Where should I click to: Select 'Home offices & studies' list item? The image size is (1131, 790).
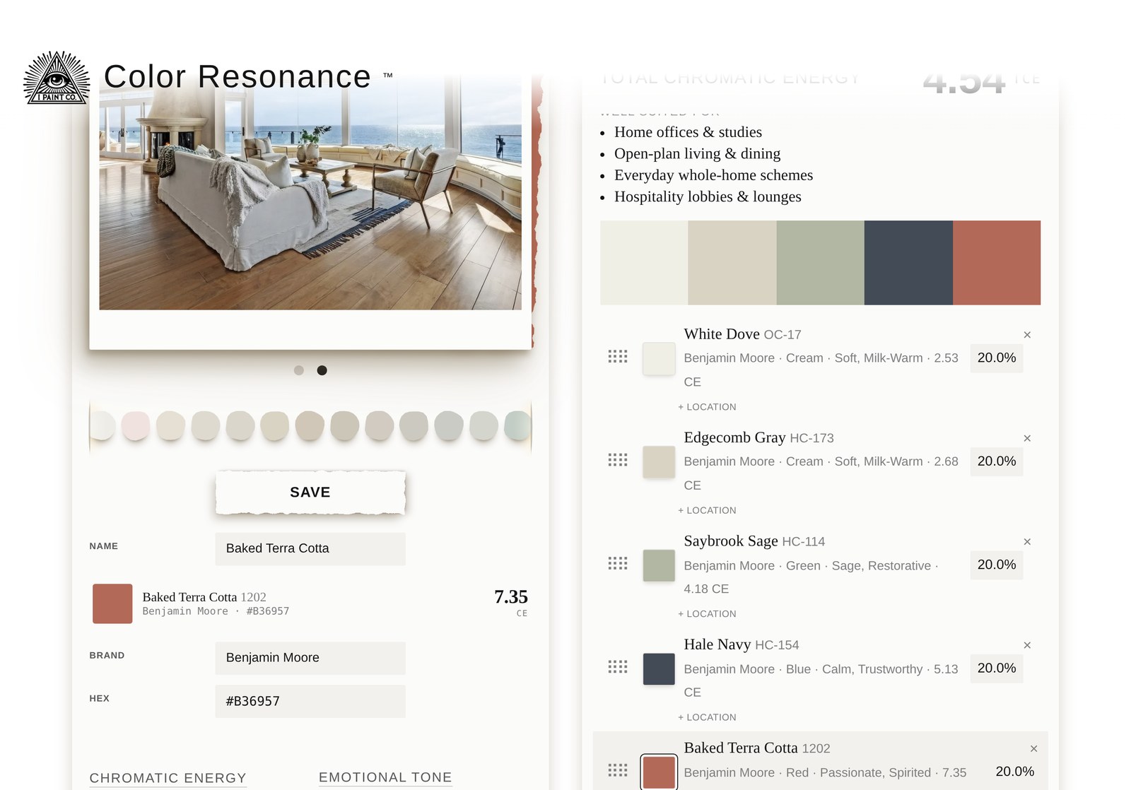688,132
